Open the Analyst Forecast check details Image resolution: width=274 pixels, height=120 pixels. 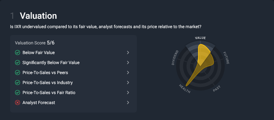coord(39,102)
